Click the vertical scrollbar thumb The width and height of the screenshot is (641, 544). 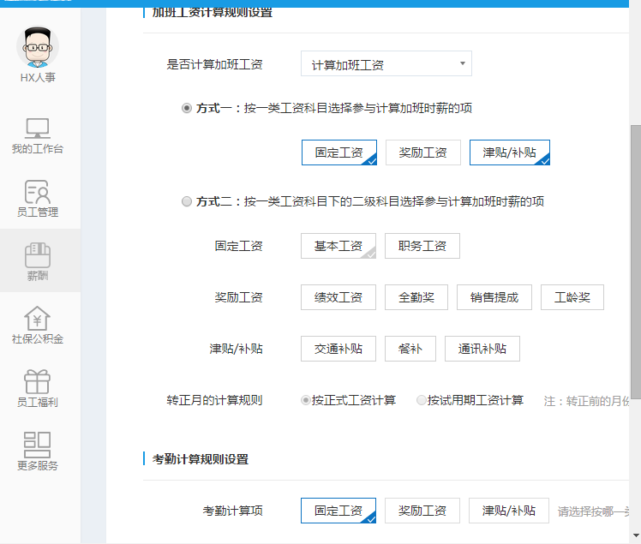point(636,261)
